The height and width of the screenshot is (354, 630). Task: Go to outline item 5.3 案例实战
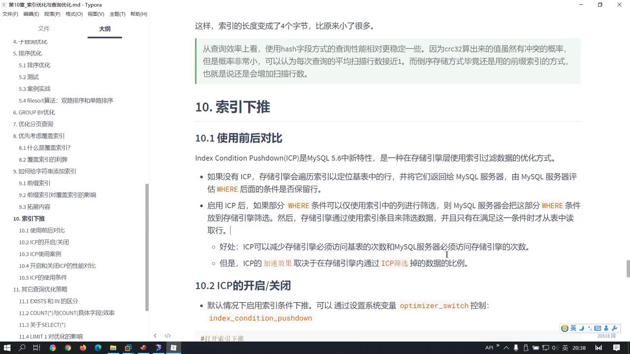point(34,88)
